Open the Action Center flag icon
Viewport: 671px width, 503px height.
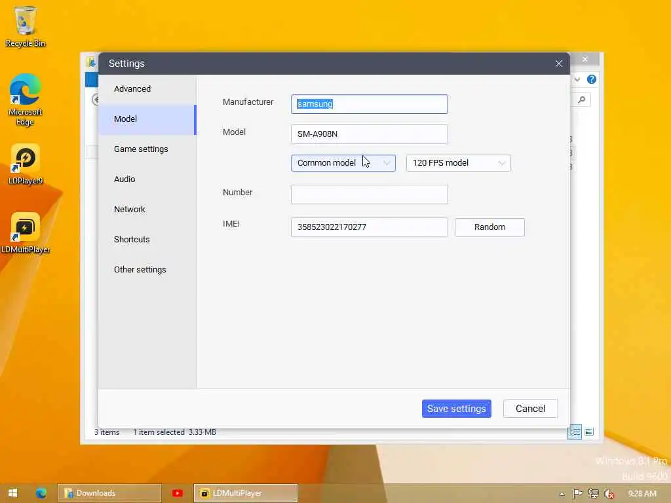(x=577, y=494)
